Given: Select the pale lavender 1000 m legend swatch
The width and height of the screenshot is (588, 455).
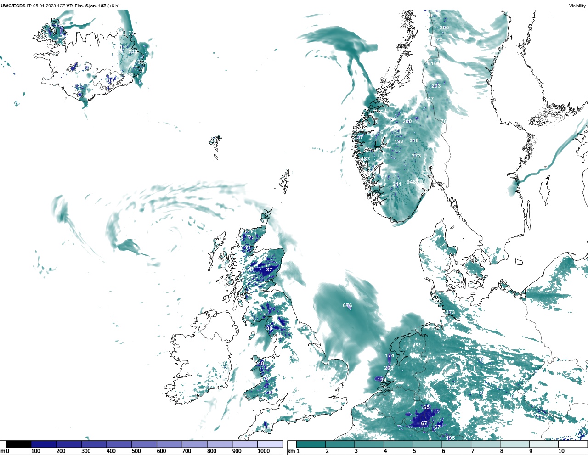Looking at the screenshot, I should coord(270,444).
